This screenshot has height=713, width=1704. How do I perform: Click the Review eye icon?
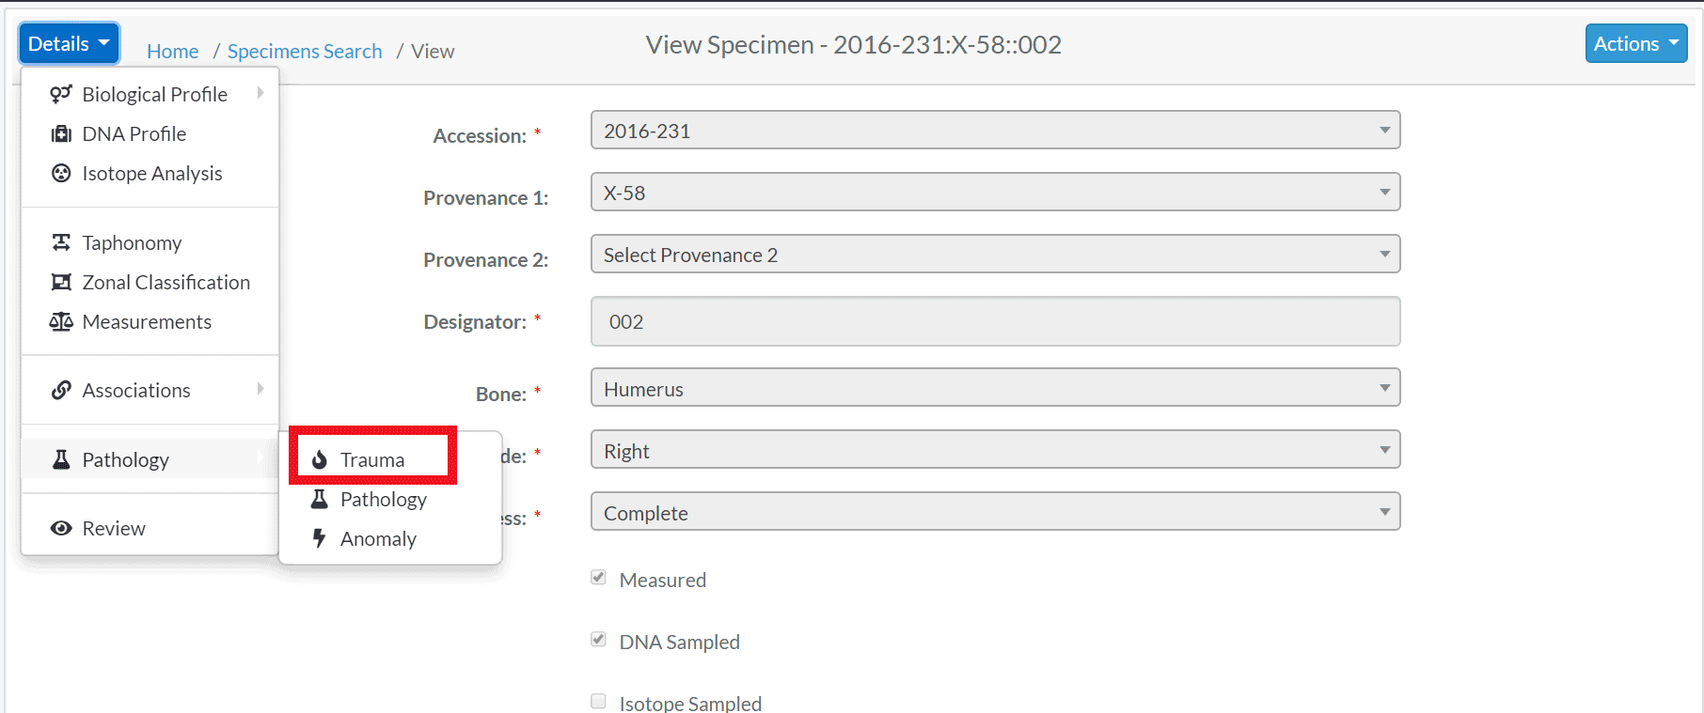[61, 528]
